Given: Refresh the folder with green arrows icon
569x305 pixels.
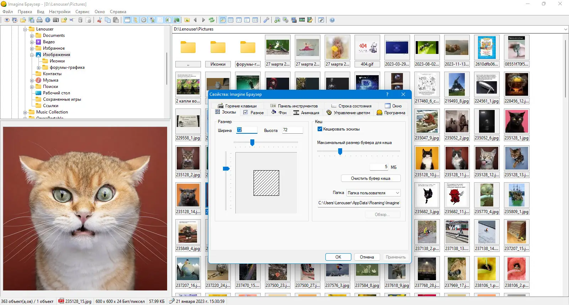Looking at the screenshot, I should (x=212, y=20).
